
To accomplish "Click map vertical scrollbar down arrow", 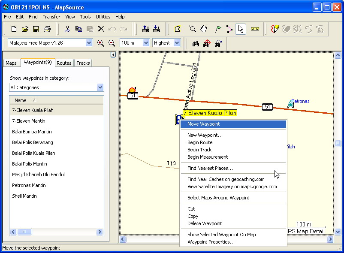I will click(x=338, y=232).
